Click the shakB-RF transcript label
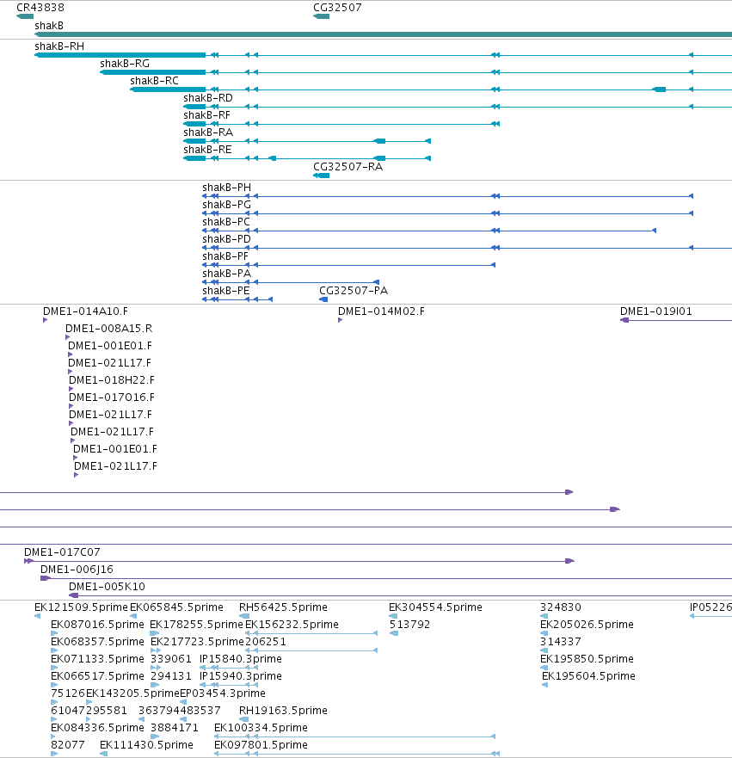This screenshot has width=732, height=758. click(x=206, y=115)
